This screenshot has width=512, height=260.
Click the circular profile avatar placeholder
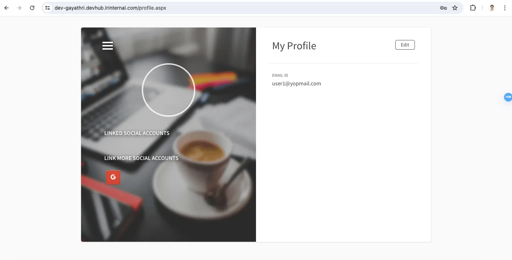pyautogui.click(x=168, y=90)
